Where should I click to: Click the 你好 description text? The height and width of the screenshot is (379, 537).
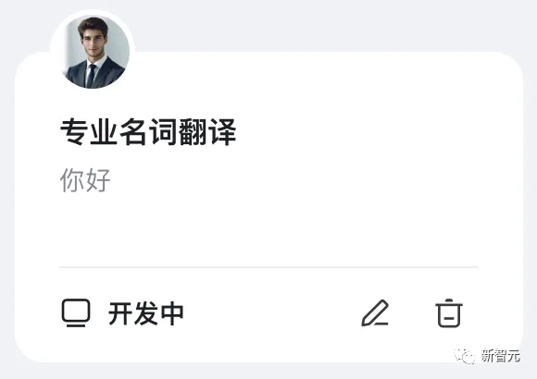(85, 179)
